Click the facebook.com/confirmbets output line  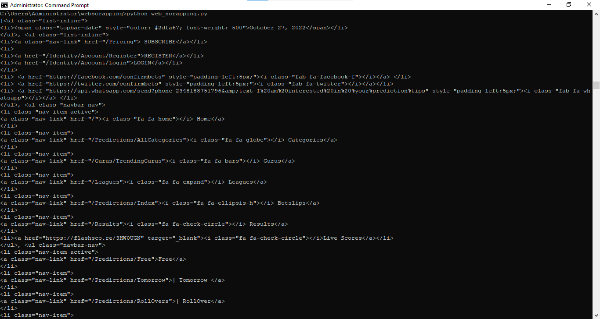[206, 77]
